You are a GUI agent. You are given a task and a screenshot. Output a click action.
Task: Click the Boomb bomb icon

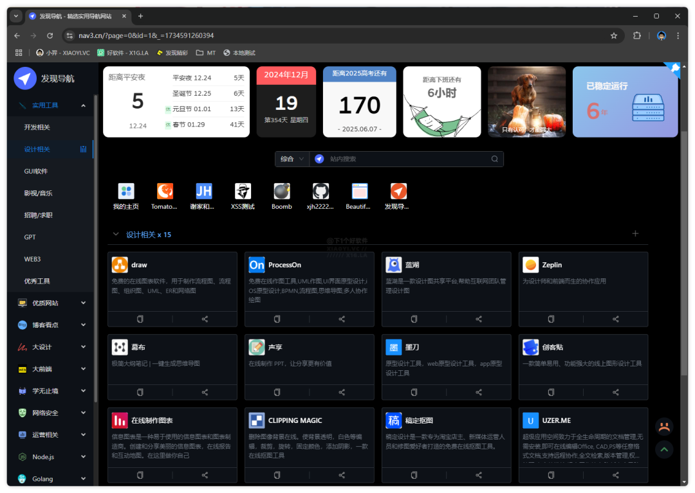(281, 191)
